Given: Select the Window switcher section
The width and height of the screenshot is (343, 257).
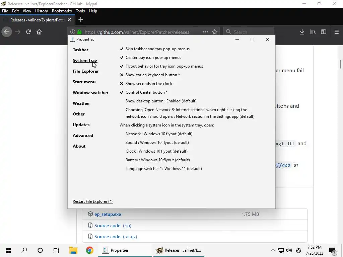Looking at the screenshot, I should point(90,93).
